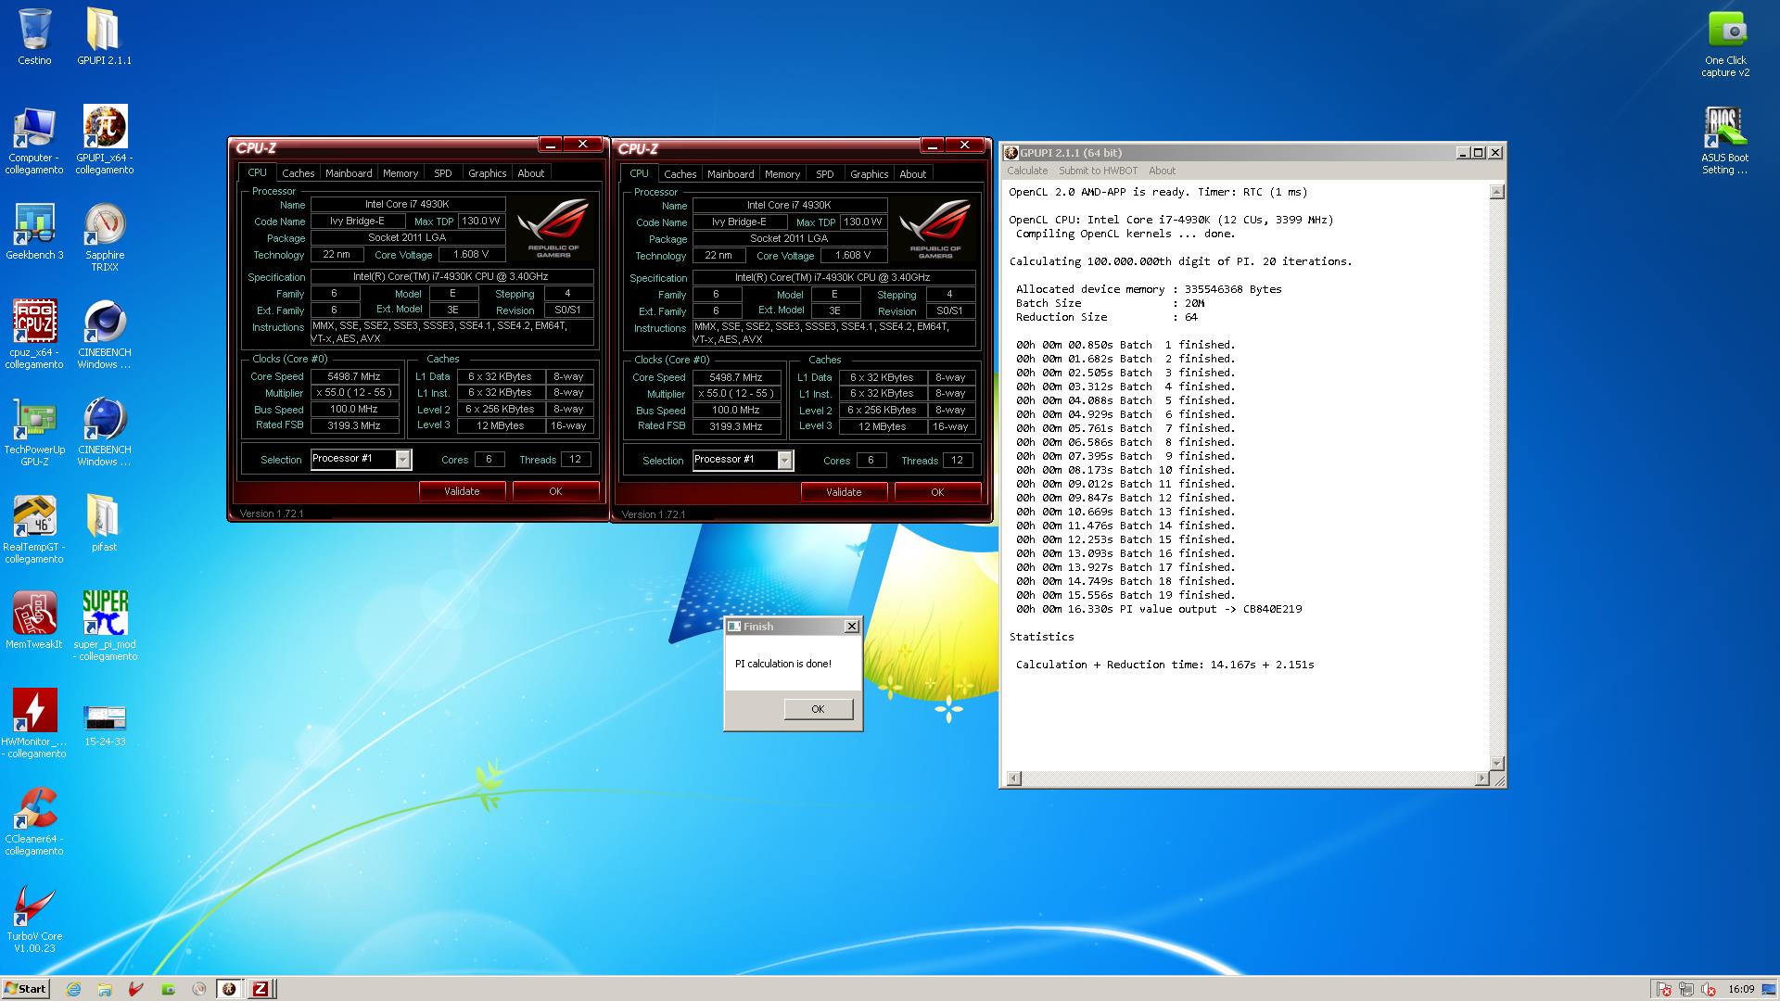The height and width of the screenshot is (1001, 1780).
Task: Switch to GPUPI taskbar button
Action: [x=229, y=989]
